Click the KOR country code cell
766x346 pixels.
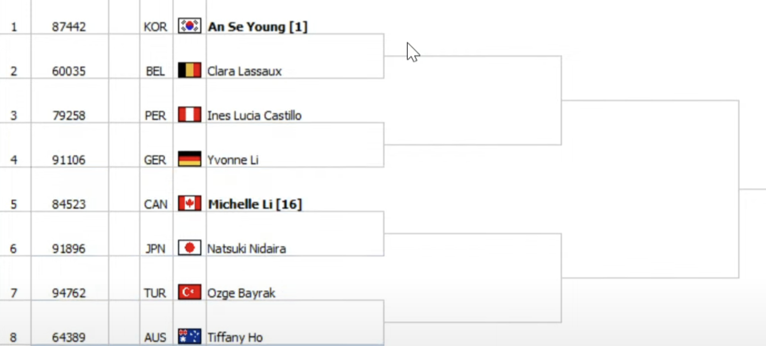(156, 27)
